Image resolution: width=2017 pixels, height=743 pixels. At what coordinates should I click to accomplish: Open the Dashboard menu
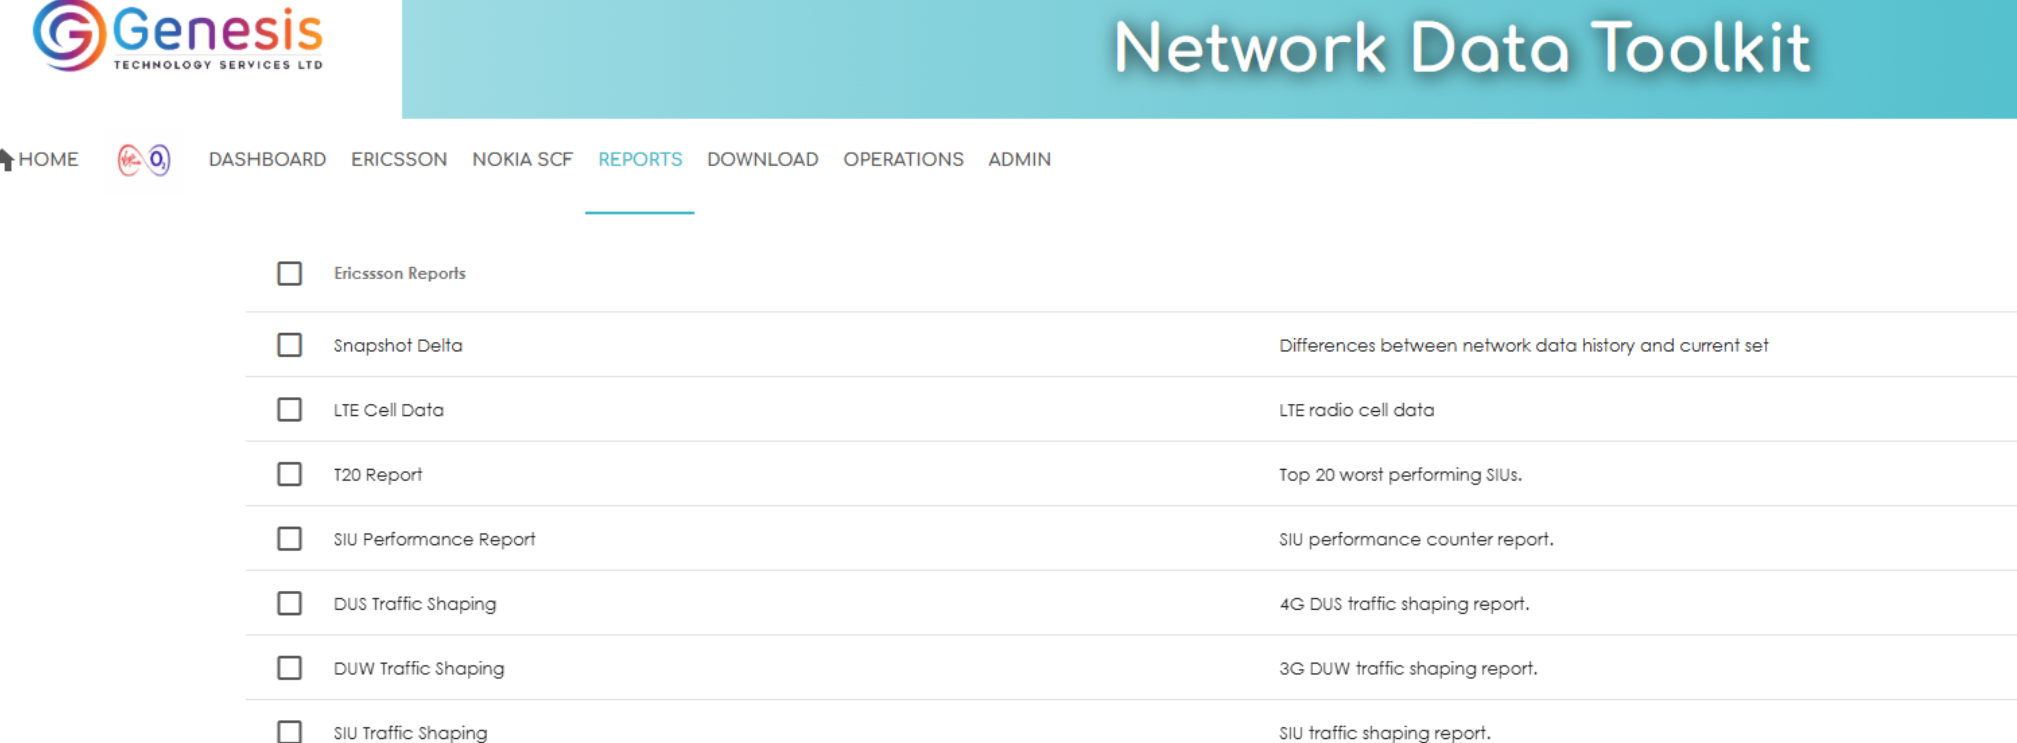click(267, 160)
